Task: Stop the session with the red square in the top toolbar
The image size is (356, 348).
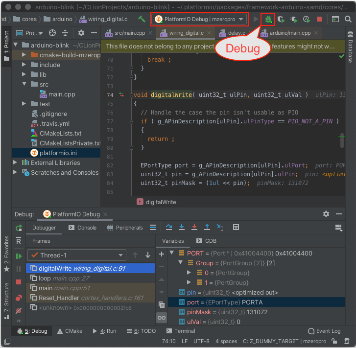Action: (x=319, y=19)
